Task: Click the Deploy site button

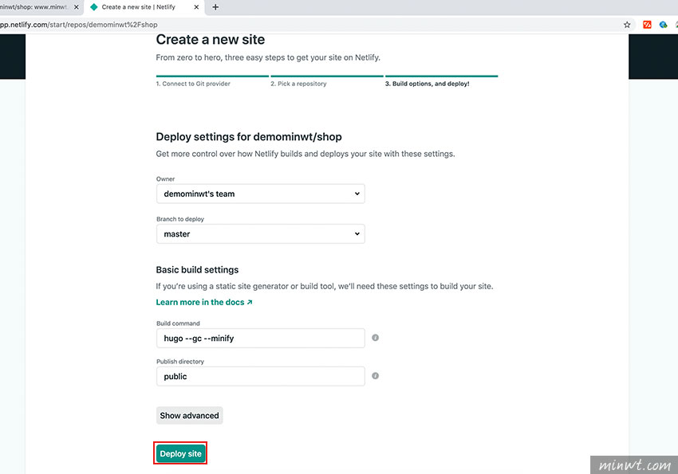Action: tap(180, 454)
